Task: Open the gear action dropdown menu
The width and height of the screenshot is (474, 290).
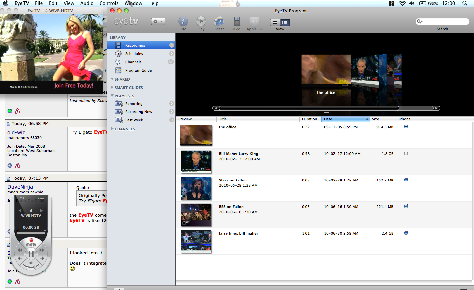Action: coord(158,21)
